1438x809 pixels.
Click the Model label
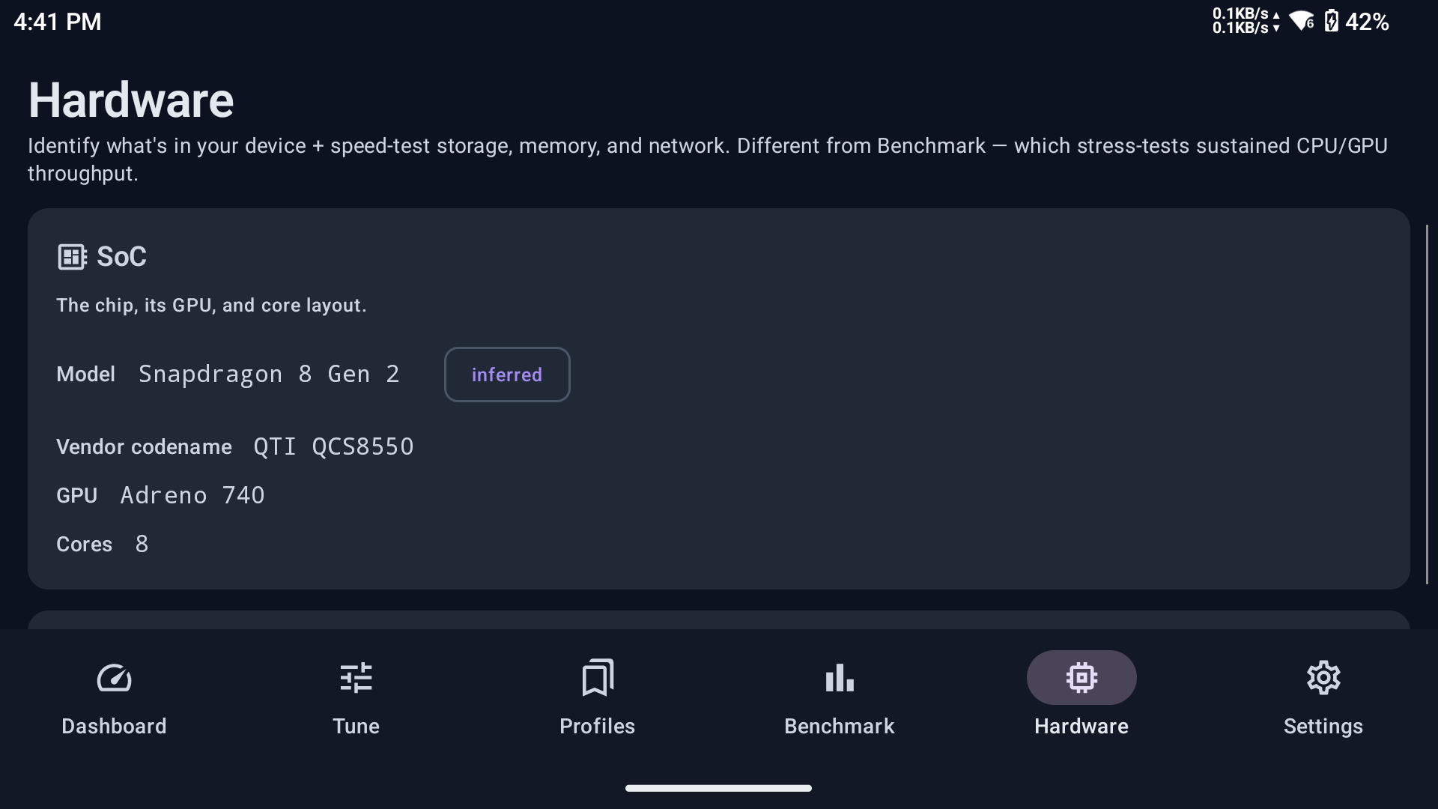(85, 374)
